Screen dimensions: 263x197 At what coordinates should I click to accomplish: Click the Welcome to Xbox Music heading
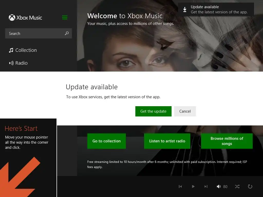tap(125, 16)
